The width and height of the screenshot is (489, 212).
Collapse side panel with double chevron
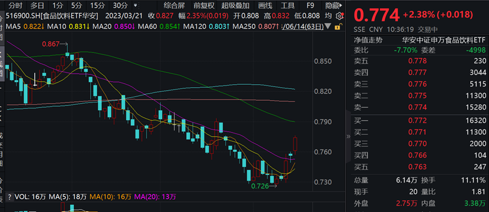click(349, 136)
